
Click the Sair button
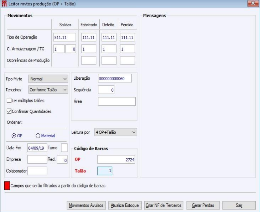tap(239, 205)
